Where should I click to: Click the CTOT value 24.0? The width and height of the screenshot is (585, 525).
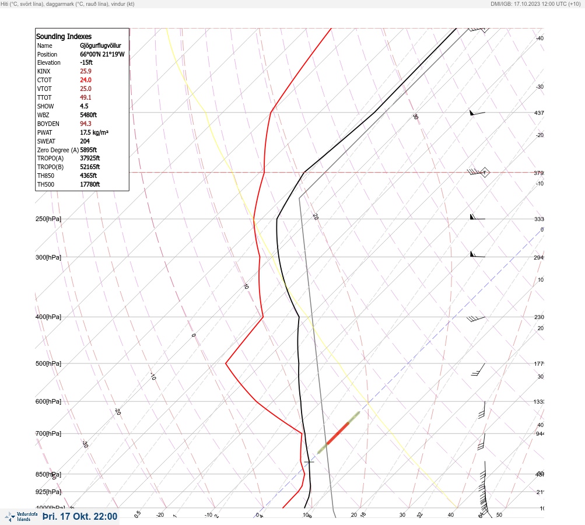click(85, 80)
